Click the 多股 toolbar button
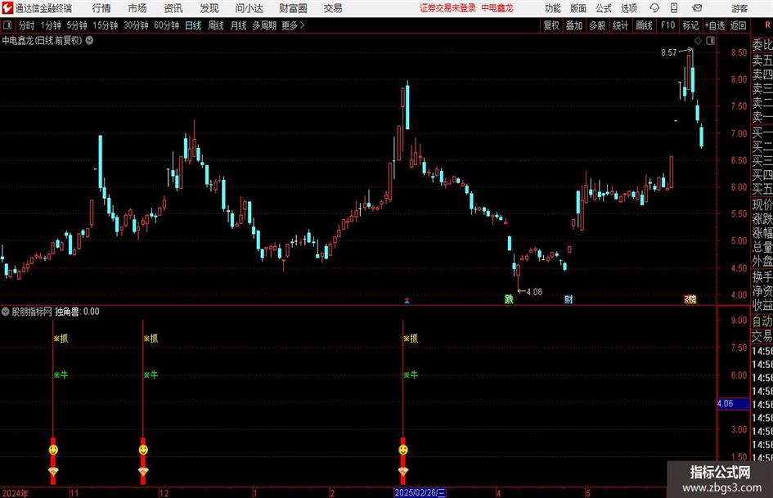The height and width of the screenshot is (498, 773). (x=597, y=25)
